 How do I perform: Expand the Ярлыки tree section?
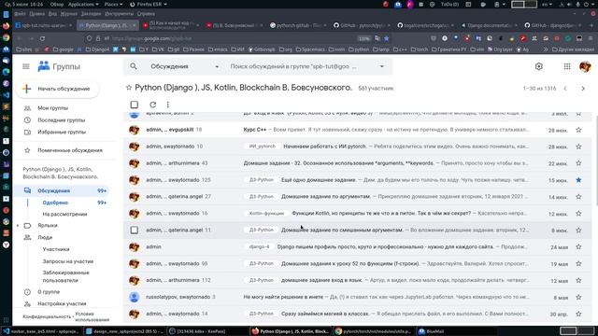pyautogui.click(x=18, y=226)
